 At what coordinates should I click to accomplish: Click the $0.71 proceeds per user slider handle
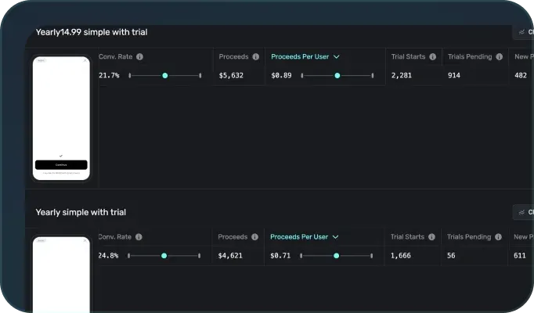pos(337,256)
